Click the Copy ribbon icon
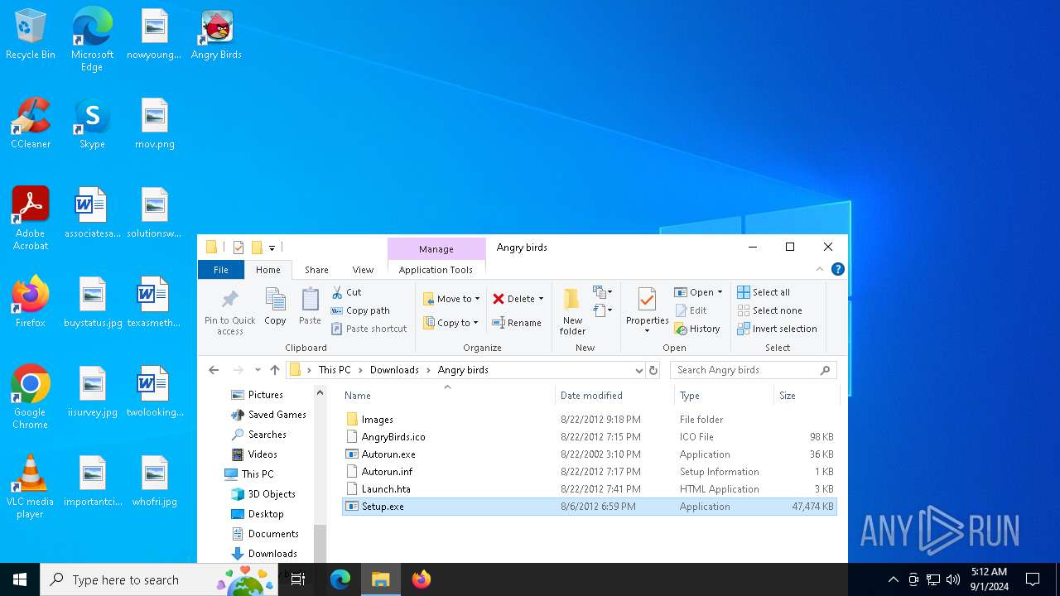 [275, 306]
